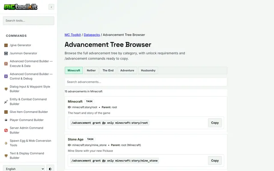Toggle dark/light theme button
This screenshot has width=274, height=171.
click(x=51, y=169)
